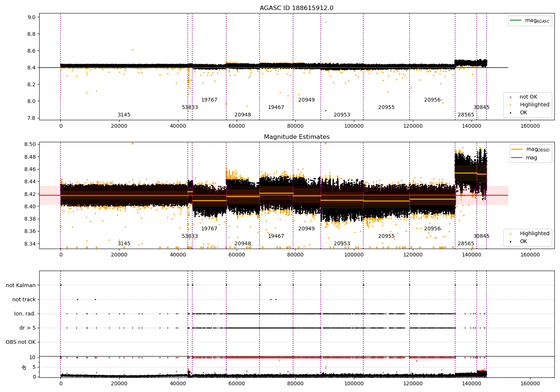Select the 'not track' axis label
Image resolution: width=560 pixels, height=392 pixels.
point(24,299)
